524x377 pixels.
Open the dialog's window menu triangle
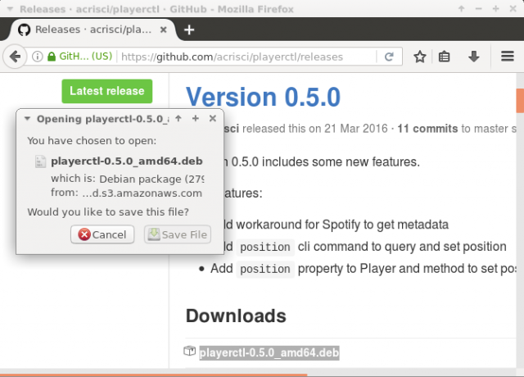pos(27,118)
